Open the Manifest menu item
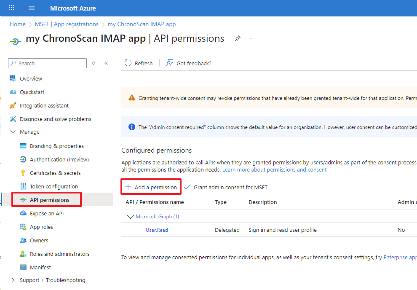The width and height of the screenshot is (417, 290). [40, 267]
